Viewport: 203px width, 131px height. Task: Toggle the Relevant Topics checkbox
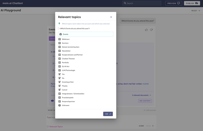pos(48,126)
